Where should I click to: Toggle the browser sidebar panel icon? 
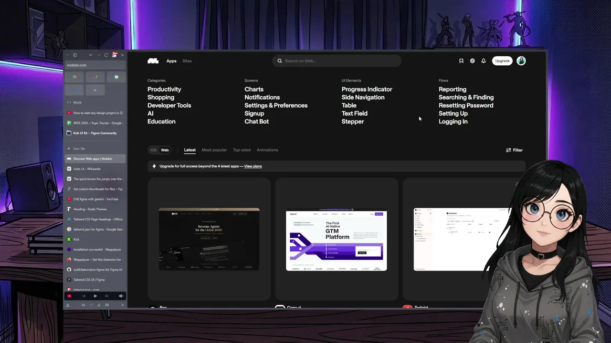tap(75, 55)
